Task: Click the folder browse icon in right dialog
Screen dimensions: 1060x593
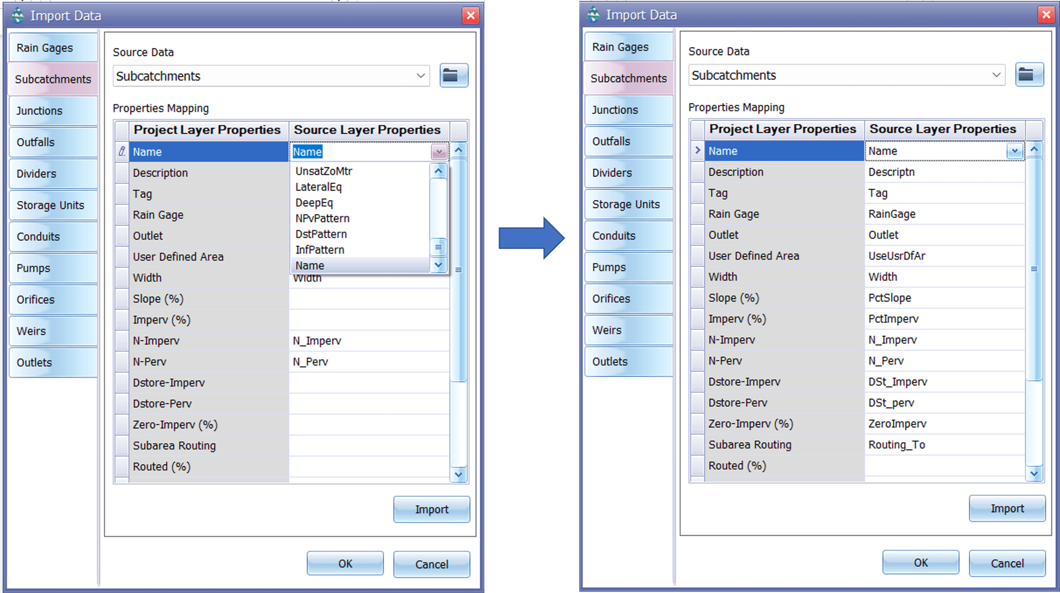Action: [1029, 75]
